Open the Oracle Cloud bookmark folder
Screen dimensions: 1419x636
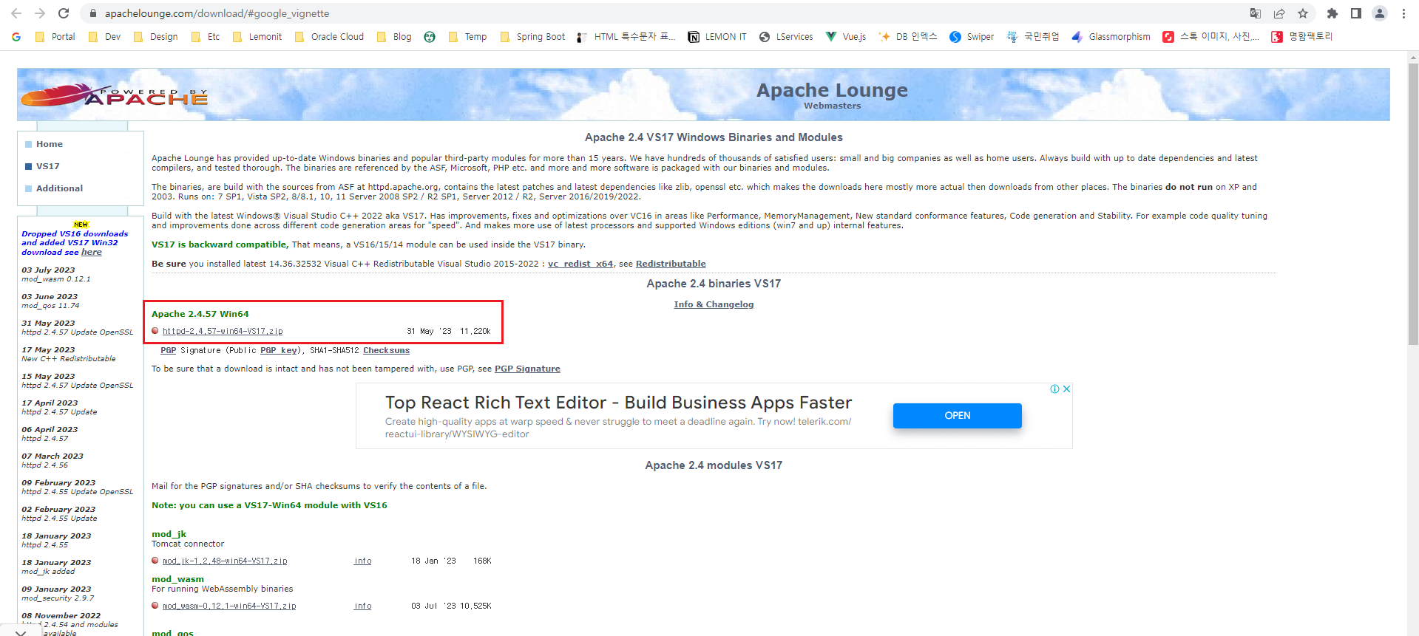(329, 37)
